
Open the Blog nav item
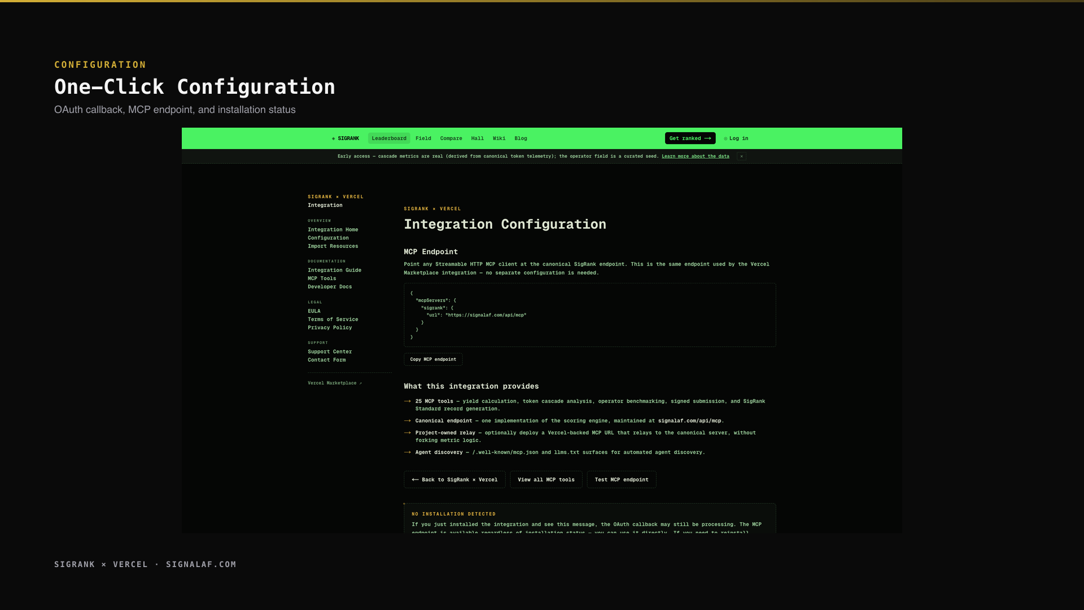point(521,138)
